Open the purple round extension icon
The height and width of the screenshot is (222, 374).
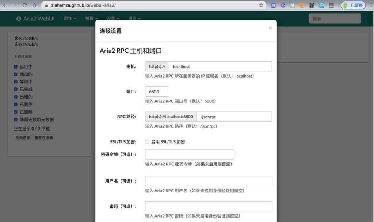click(283, 5)
